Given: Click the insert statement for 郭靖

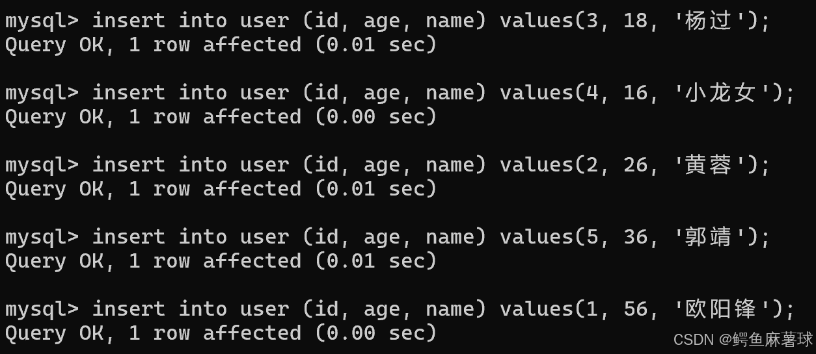Looking at the screenshot, I should (x=387, y=238).
